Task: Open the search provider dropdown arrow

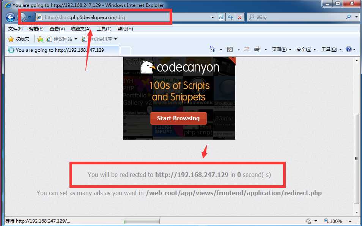Action: 356,17
